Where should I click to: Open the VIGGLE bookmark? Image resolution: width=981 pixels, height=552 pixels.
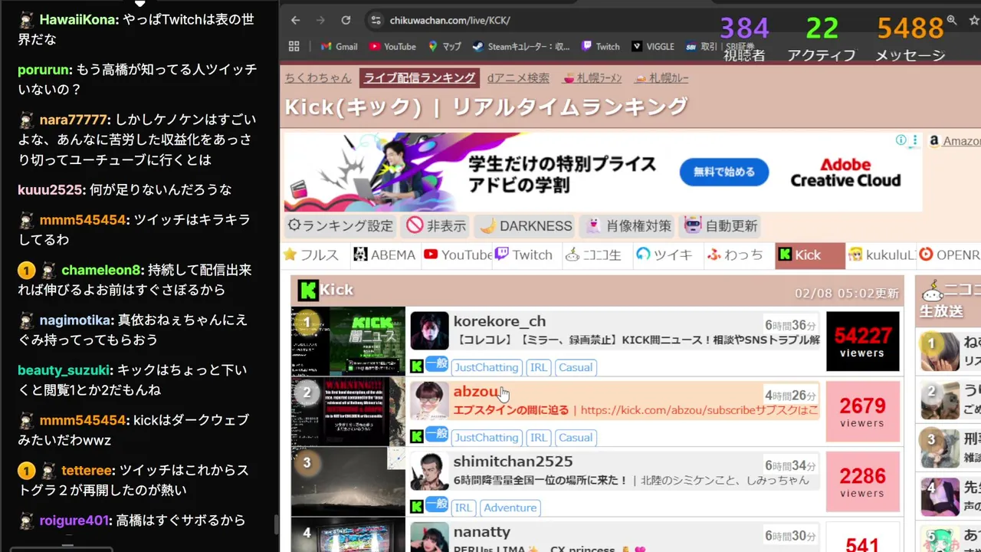653,46
